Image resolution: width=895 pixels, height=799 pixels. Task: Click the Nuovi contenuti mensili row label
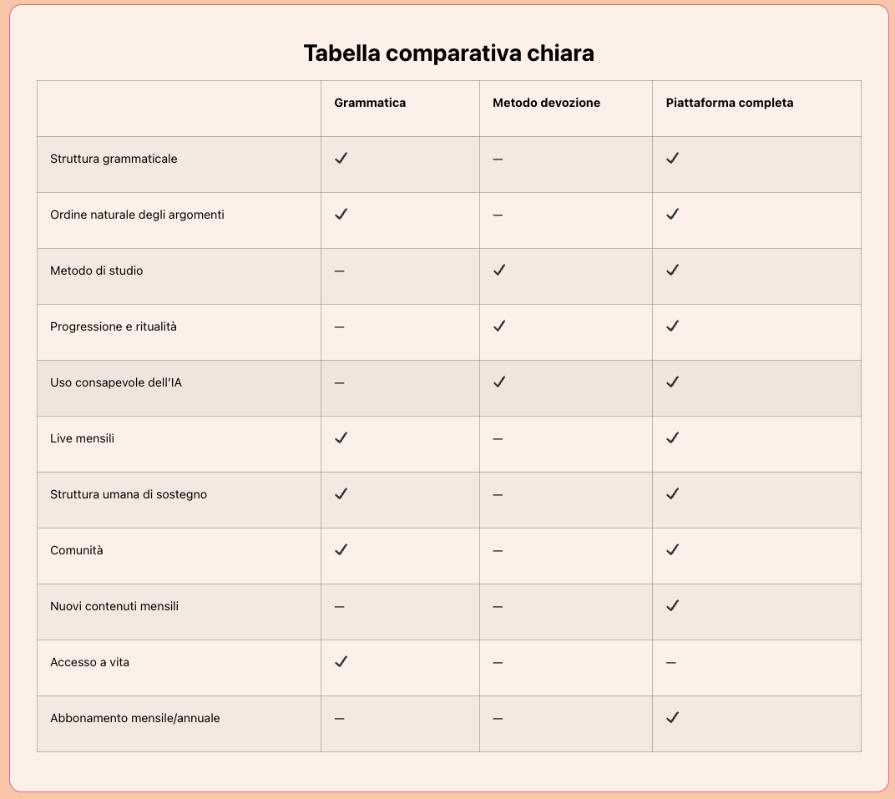114,606
